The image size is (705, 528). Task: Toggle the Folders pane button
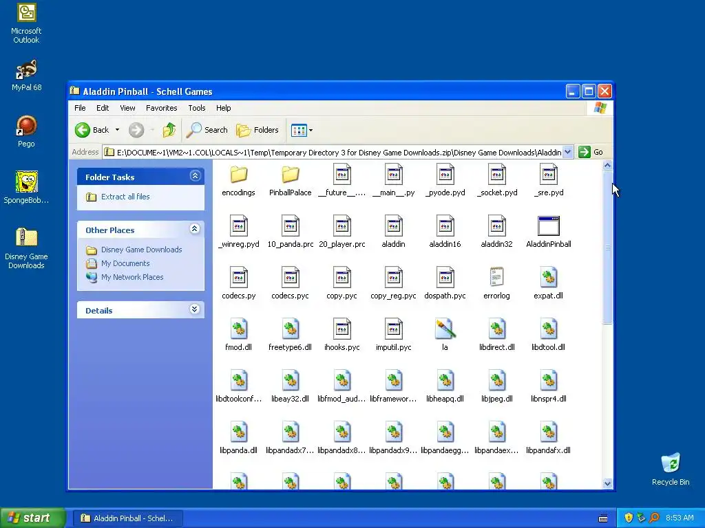coord(257,130)
